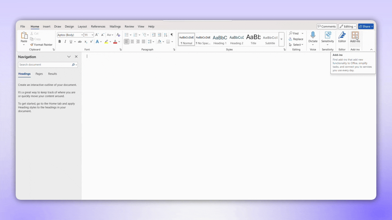Switch to the Insert tab
This screenshot has width=392, height=220.
click(47, 27)
